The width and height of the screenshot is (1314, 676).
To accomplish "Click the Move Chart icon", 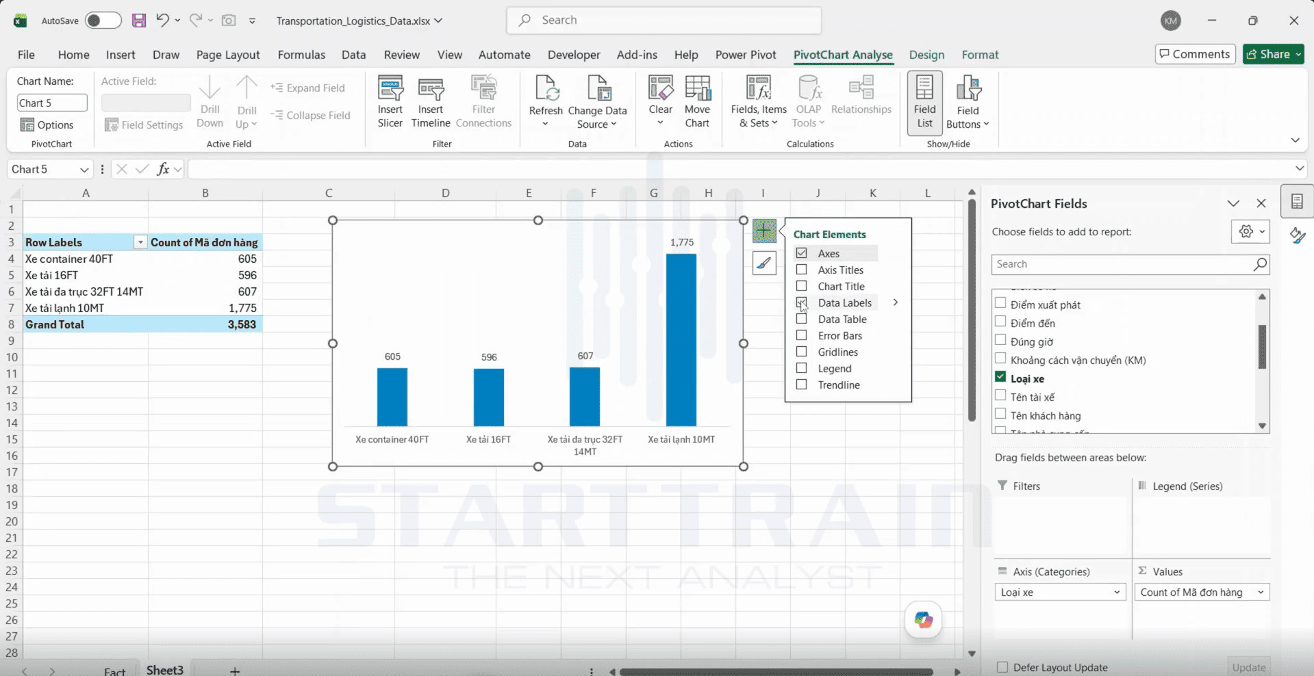I will tap(697, 102).
